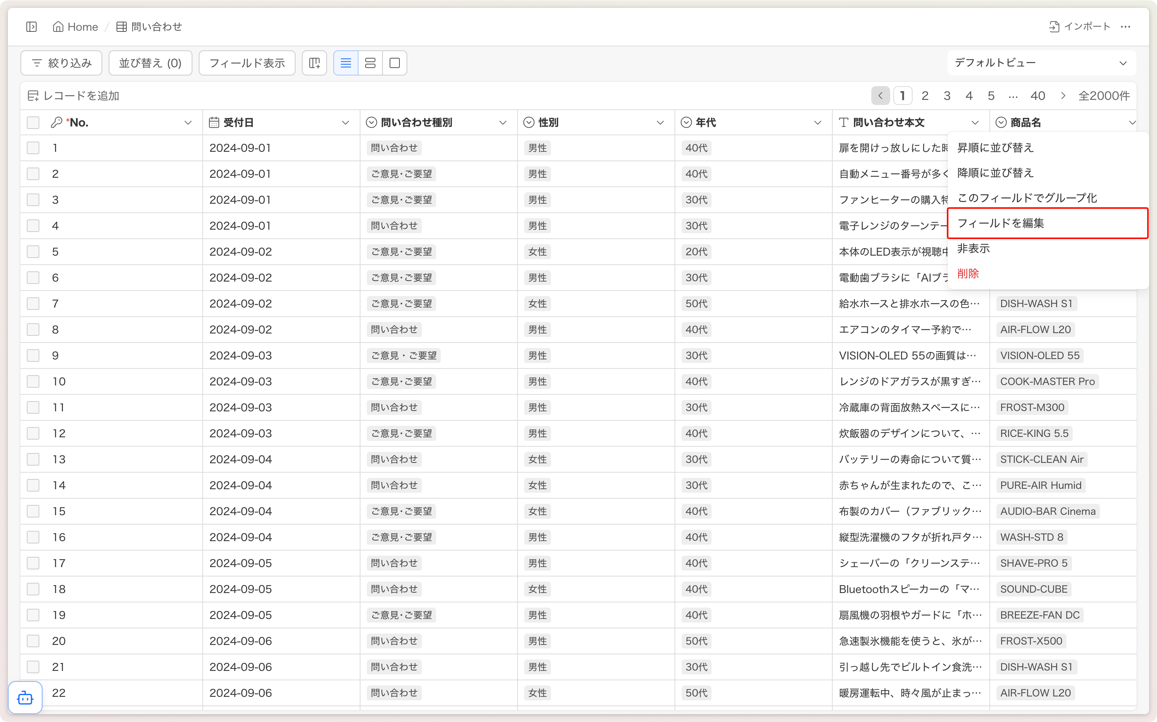1157x722 pixels.
Task: Click レコードを追加 to add record
Action: click(x=74, y=96)
